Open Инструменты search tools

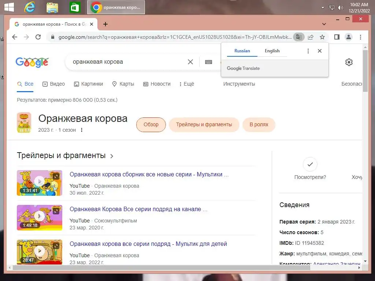[239, 84]
